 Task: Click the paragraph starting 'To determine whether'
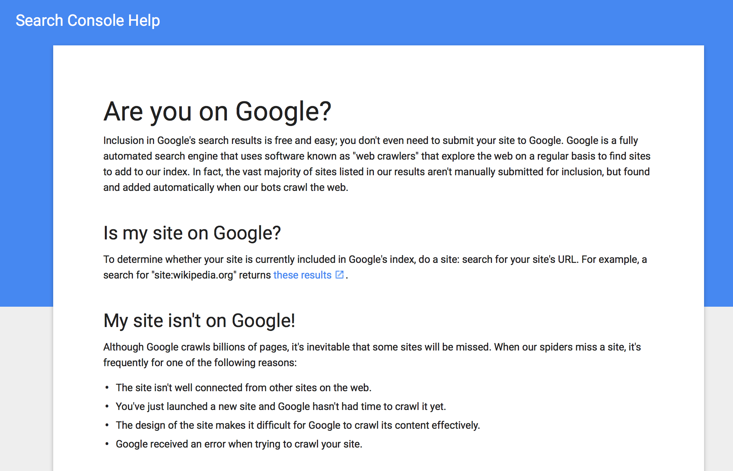point(375,267)
